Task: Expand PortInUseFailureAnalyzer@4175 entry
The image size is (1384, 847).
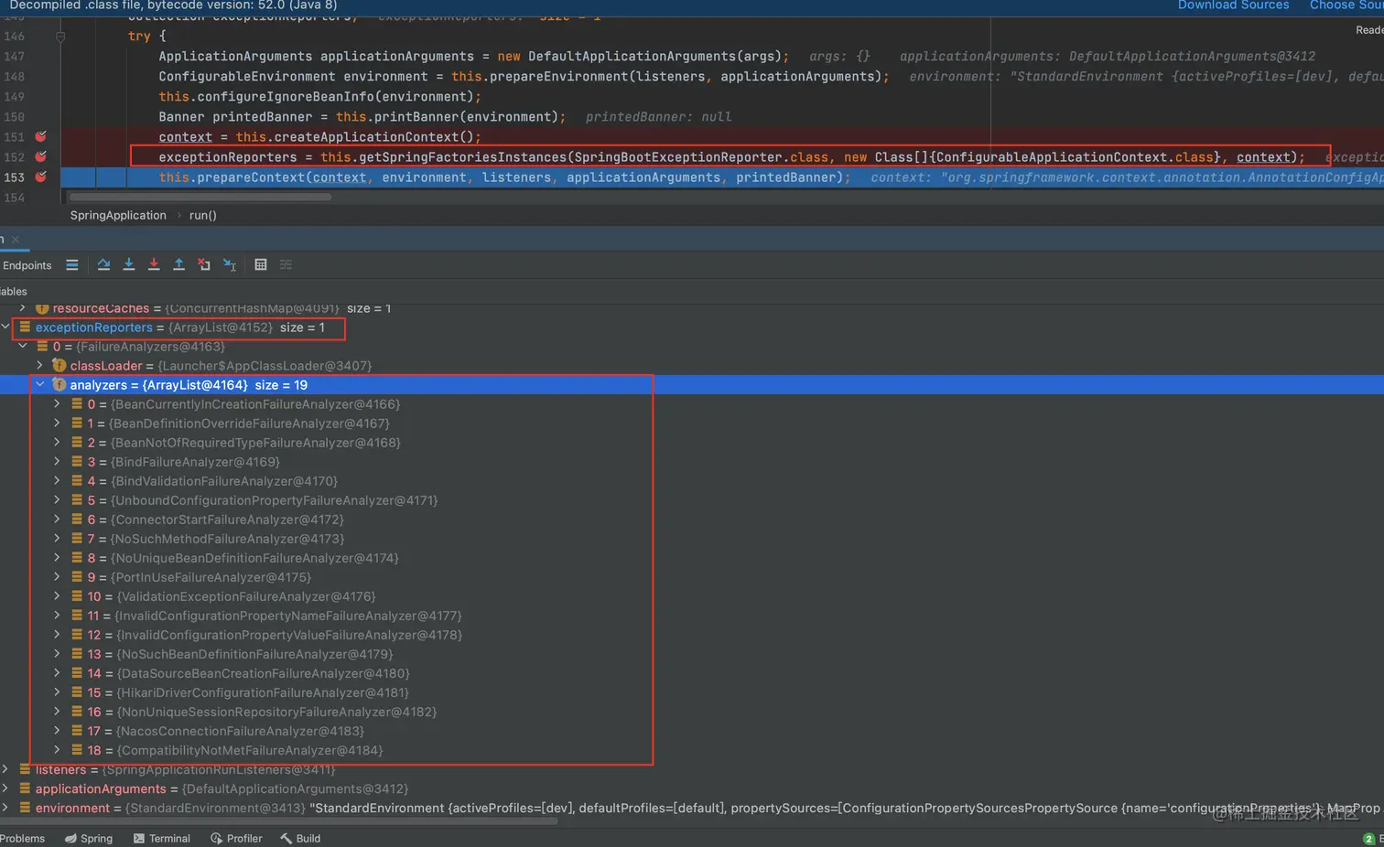Action: click(57, 576)
